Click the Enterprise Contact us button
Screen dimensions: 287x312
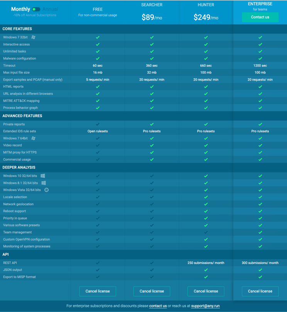tap(260, 17)
